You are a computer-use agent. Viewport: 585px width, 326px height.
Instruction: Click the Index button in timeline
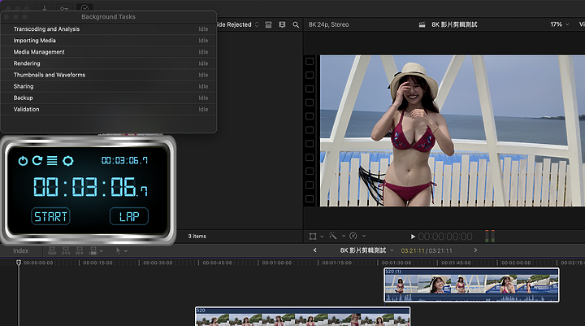(21, 251)
